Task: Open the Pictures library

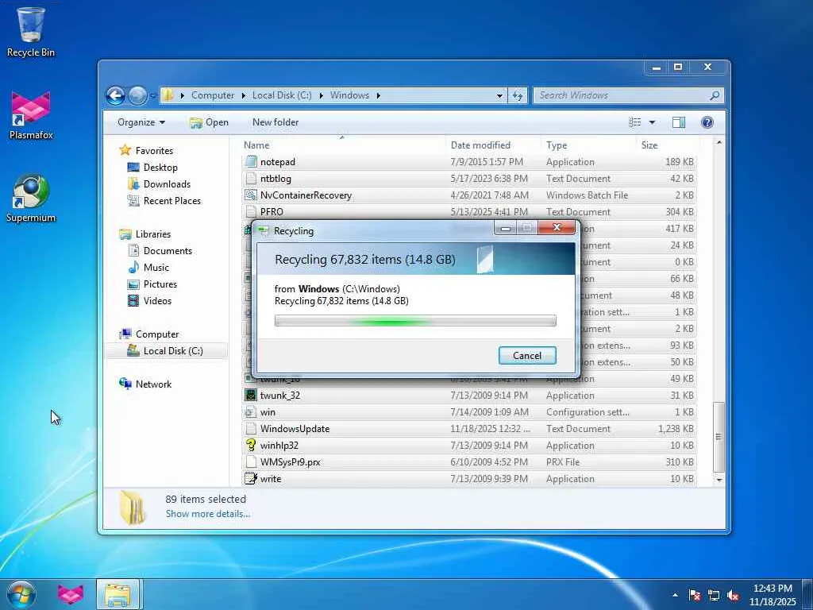Action: click(160, 284)
